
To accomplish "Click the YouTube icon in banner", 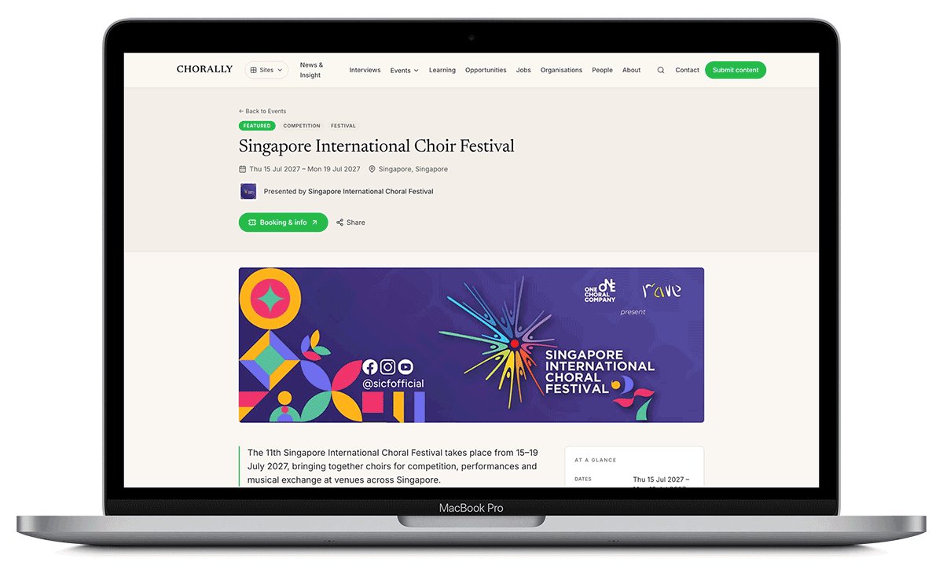I will 405,366.
